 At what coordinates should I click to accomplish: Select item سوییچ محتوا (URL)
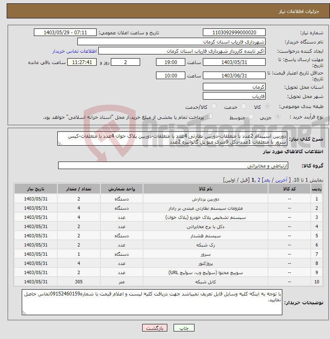(205, 272)
